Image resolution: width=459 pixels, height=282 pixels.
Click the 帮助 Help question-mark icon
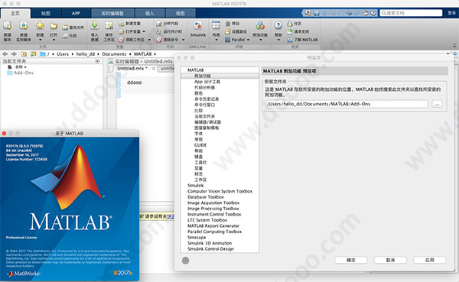pyautogui.click(x=278, y=25)
